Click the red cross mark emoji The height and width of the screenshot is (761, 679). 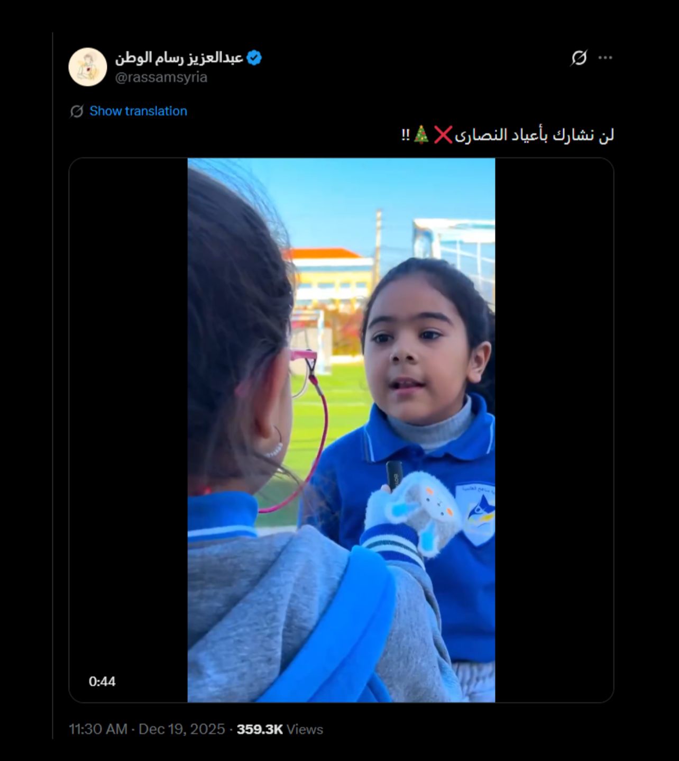443,135
